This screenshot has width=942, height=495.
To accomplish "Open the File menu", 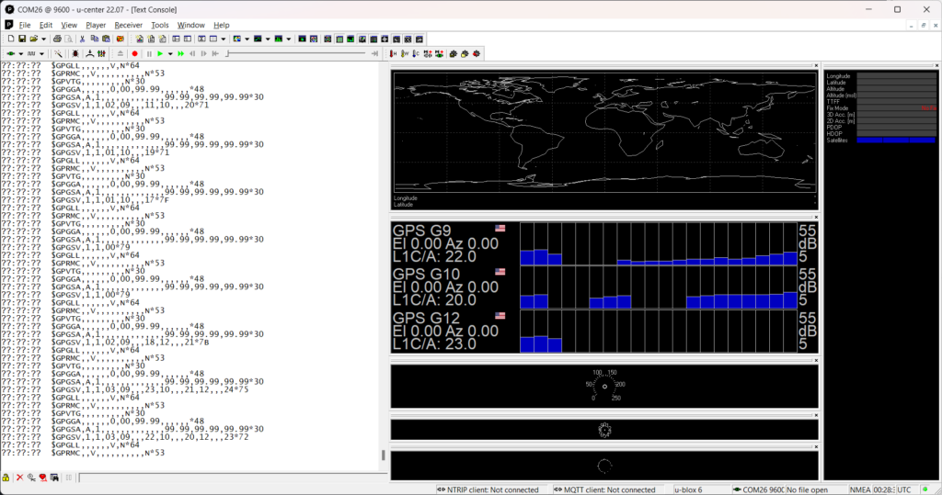I will (x=25, y=25).
